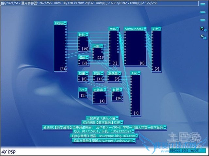
Task: Click the [4] number in 立体声 block
Action: click(102, 101)
